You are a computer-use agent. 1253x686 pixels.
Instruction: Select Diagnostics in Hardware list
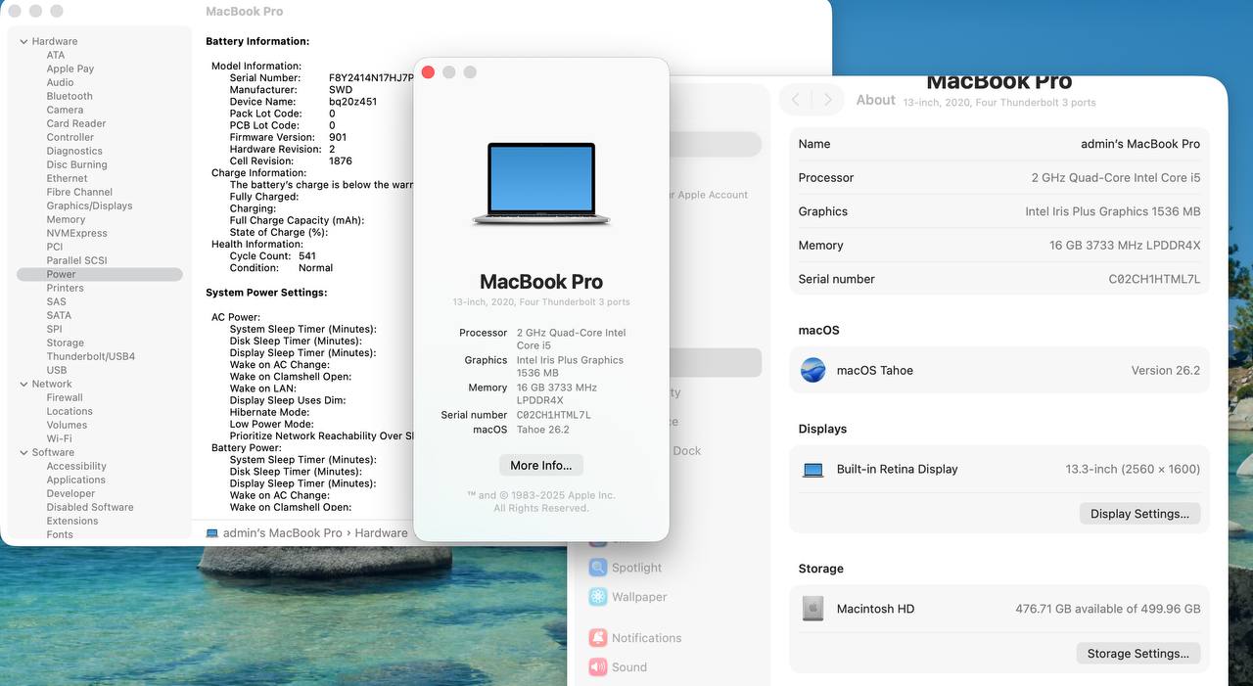coord(74,151)
